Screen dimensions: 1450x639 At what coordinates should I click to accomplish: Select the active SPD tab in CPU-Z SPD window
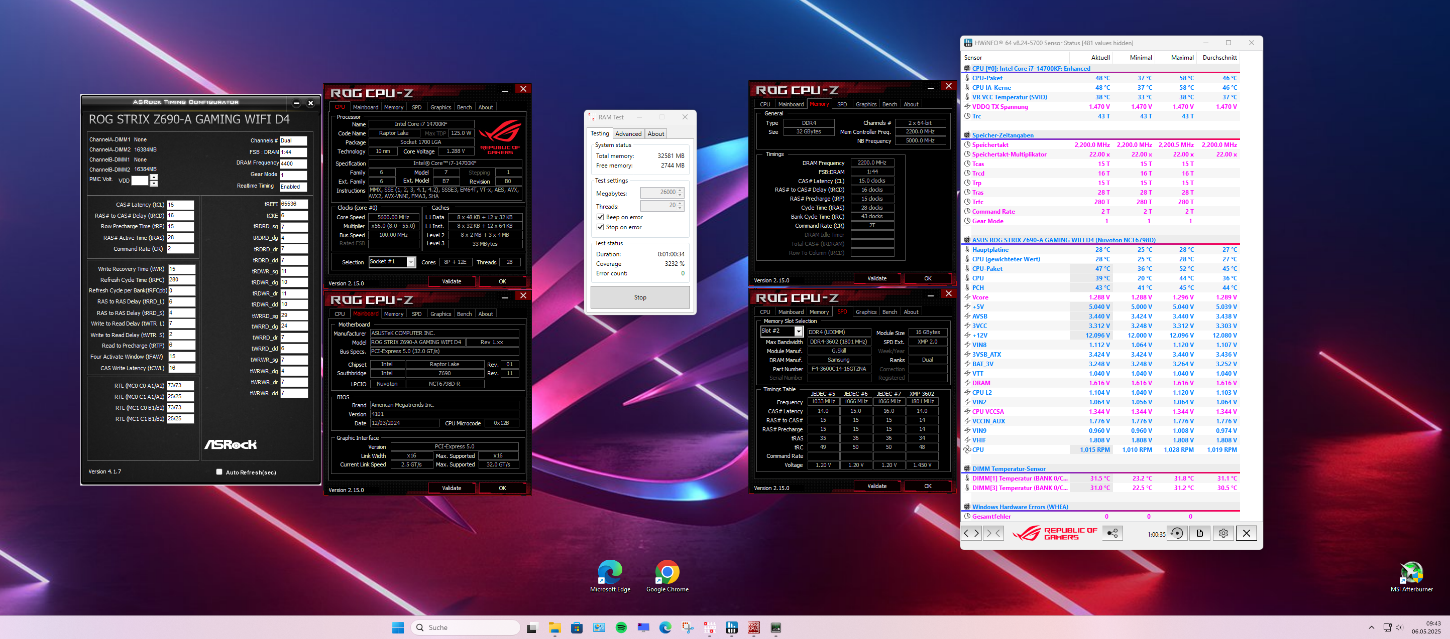(x=842, y=311)
